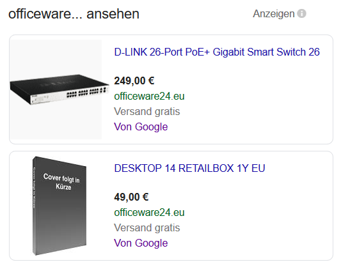Select the 249,00 € price
The width and height of the screenshot is (341, 269).
click(x=134, y=81)
